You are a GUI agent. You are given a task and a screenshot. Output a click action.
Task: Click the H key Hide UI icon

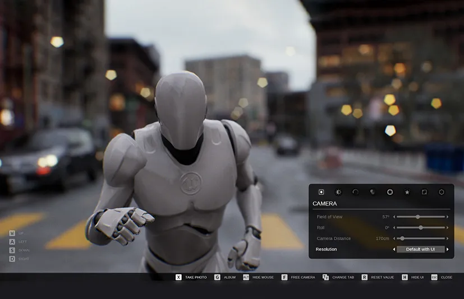click(x=405, y=277)
